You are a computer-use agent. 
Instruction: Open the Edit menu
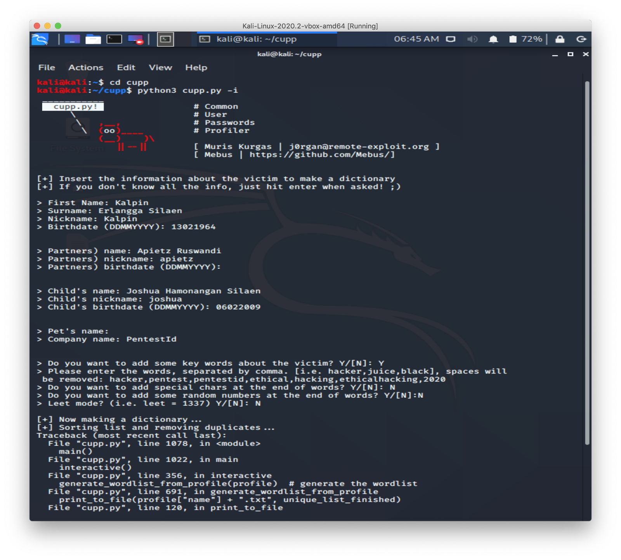tap(126, 67)
